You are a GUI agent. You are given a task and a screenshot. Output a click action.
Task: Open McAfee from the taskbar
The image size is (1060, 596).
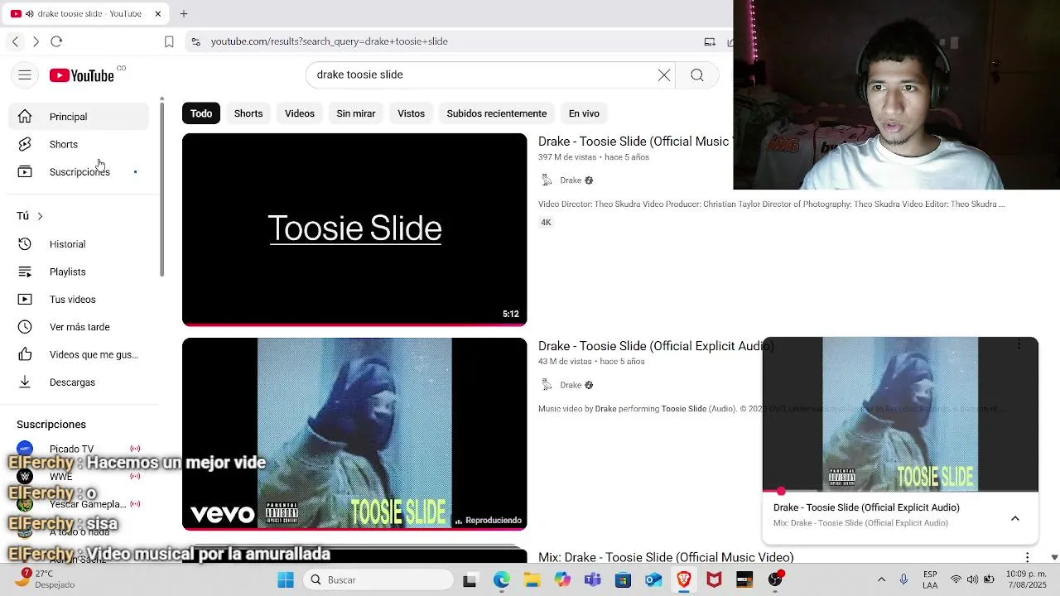(x=714, y=579)
